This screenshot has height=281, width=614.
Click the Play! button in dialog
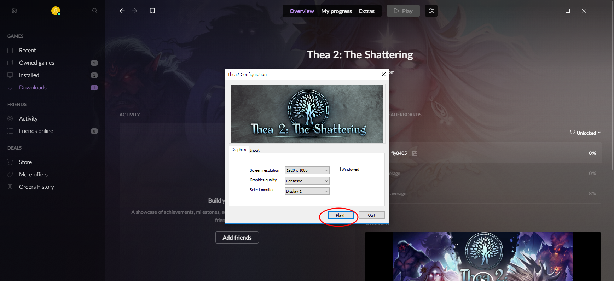pyautogui.click(x=340, y=215)
